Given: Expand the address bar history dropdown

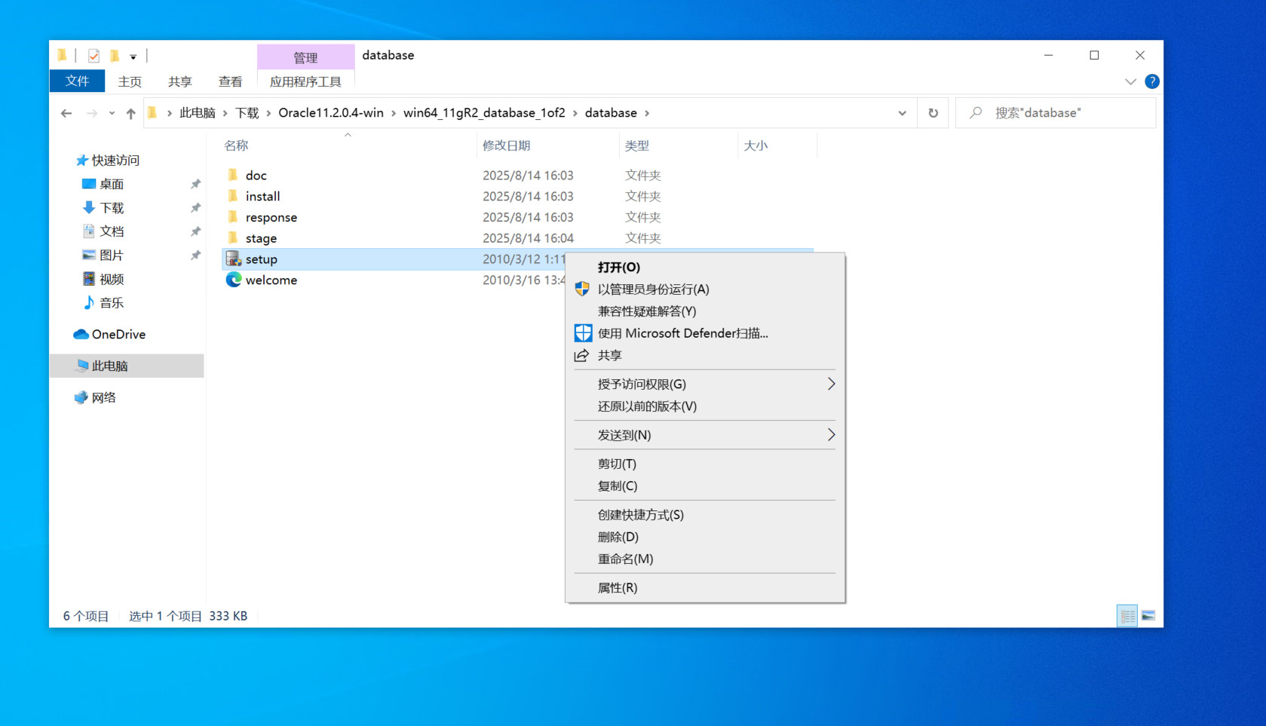Looking at the screenshot, I should [x=902, y=113].
